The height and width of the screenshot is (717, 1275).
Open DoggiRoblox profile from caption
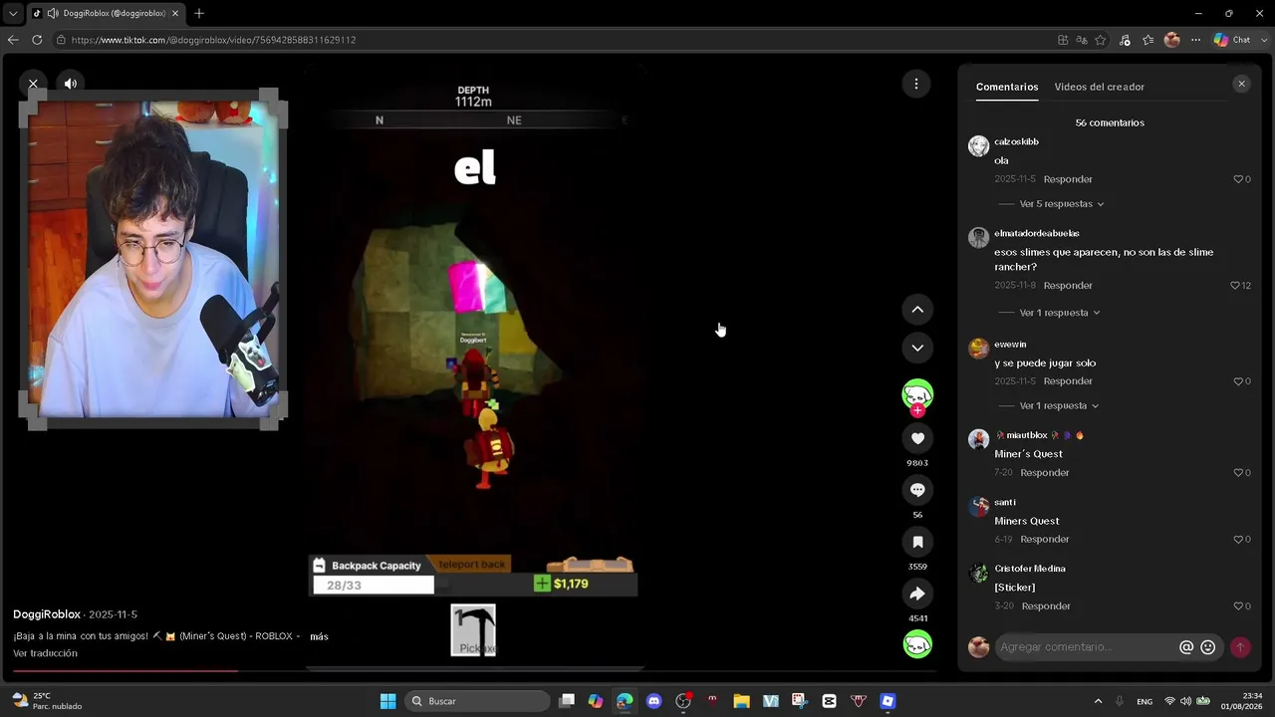(x=46, y=614)
